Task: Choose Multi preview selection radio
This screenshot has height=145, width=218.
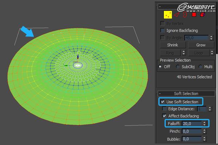Action: 200,67
